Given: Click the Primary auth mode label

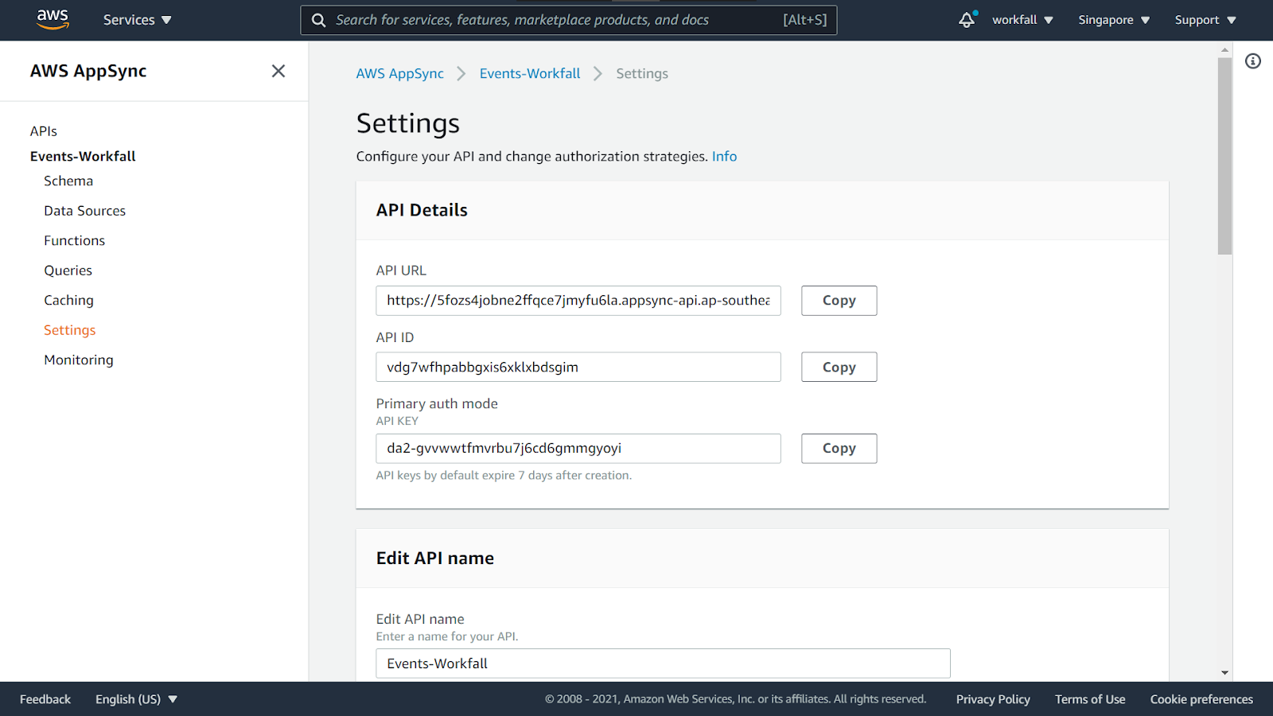Looking at the screenshot, I should 437,403.
